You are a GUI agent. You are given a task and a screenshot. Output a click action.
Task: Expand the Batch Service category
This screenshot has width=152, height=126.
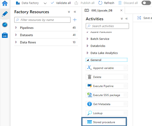tap(88, 39)
